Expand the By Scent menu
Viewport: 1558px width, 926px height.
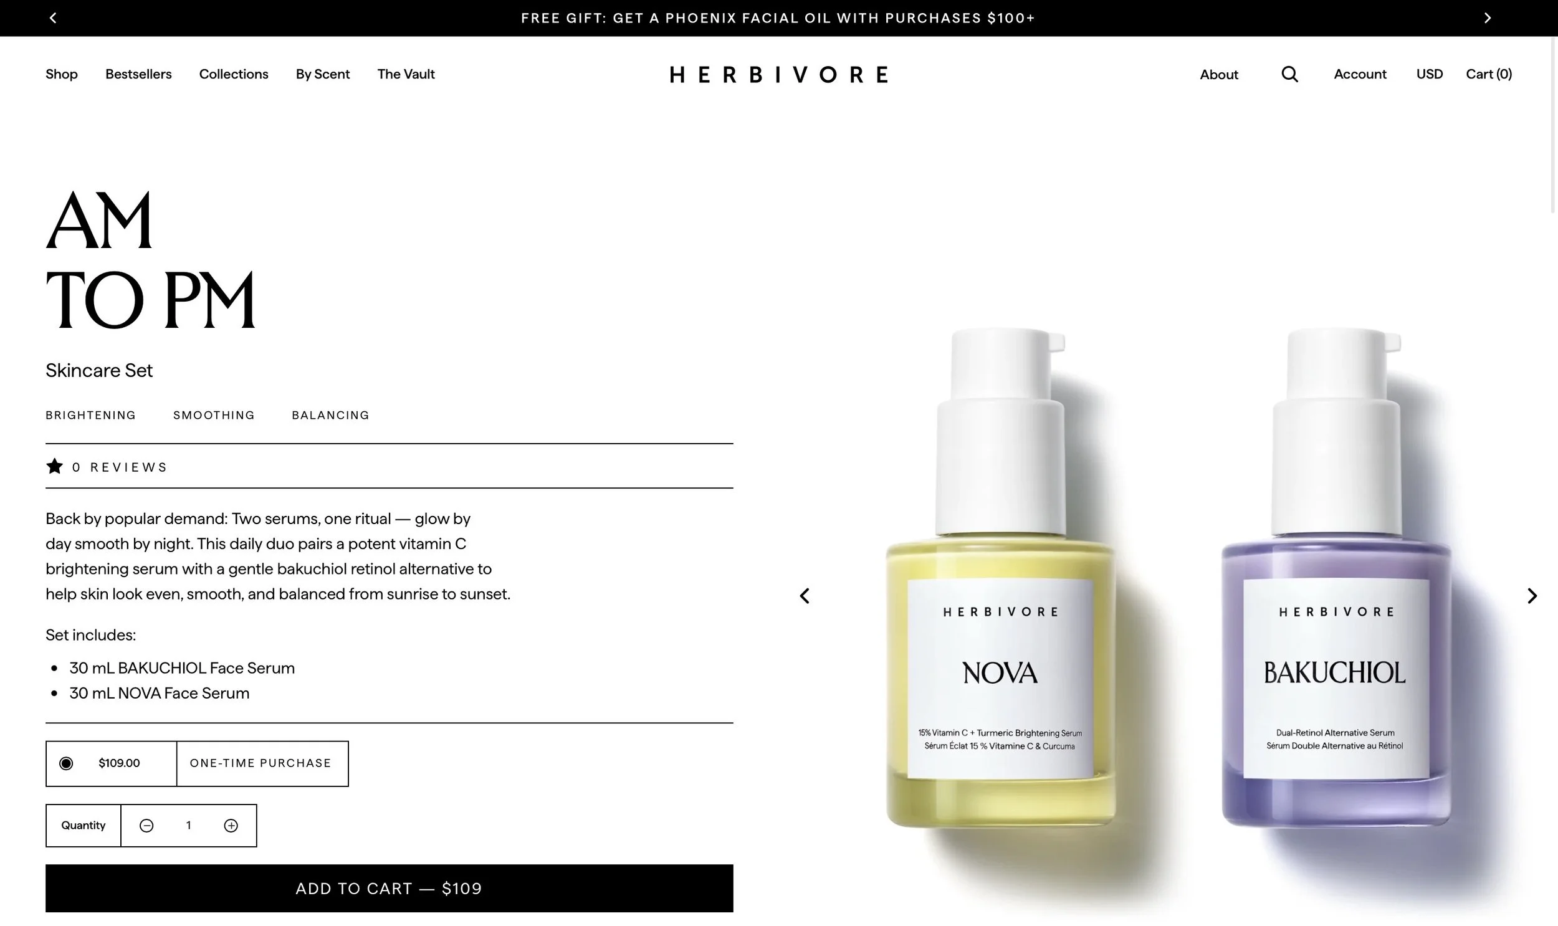click(323, 74)
